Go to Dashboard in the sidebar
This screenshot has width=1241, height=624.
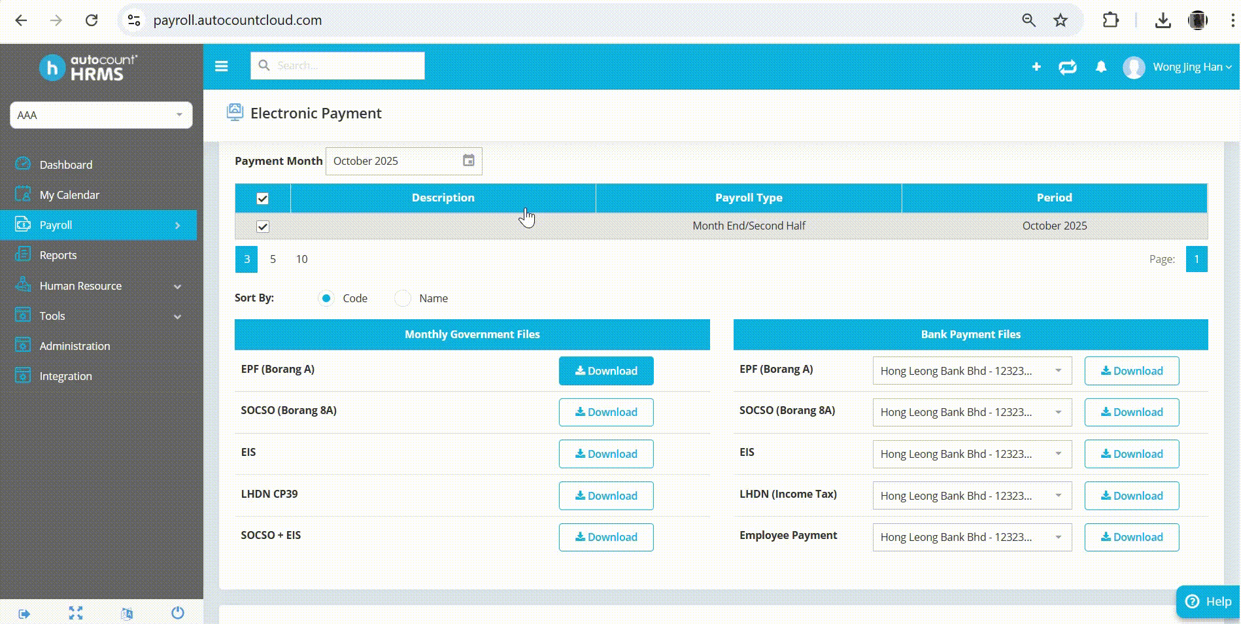tap(65, 165)
